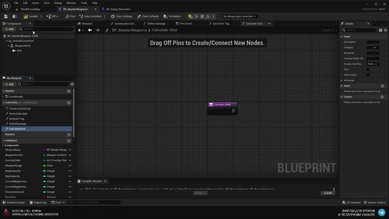
Task: Expand the EventGraph item
Action: [x=3, y=97]
